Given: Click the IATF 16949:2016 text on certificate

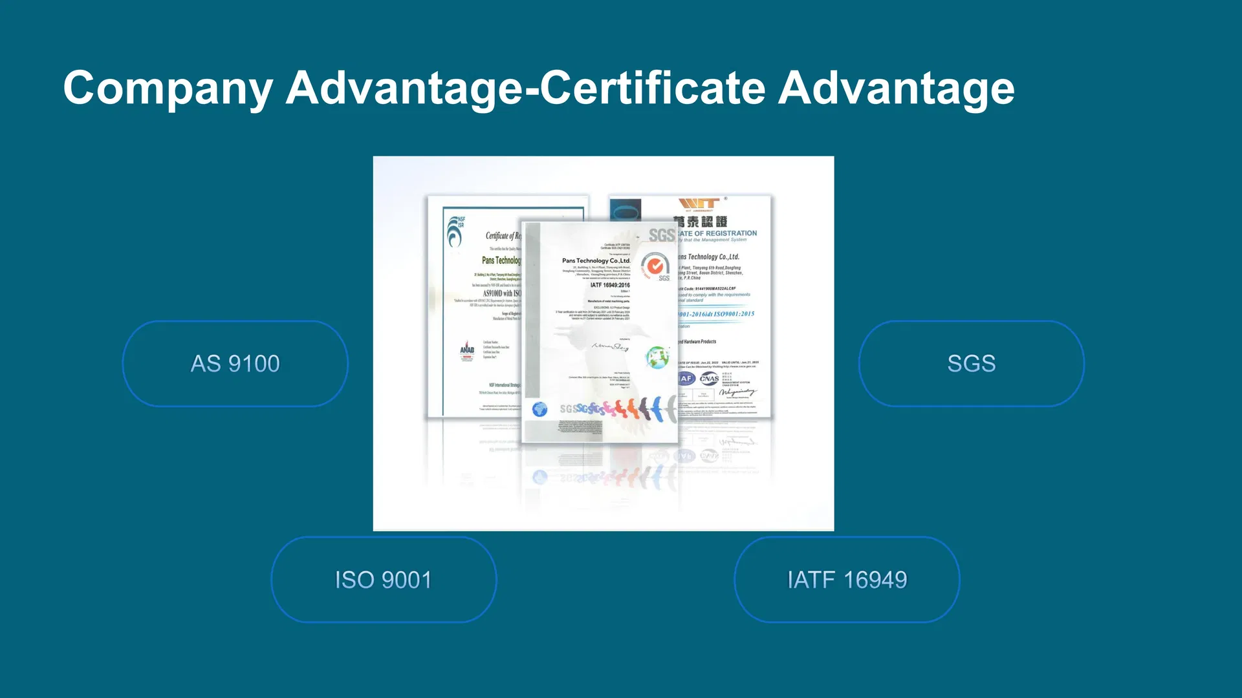Looking at the screenshot, I should tap(609, 285).
